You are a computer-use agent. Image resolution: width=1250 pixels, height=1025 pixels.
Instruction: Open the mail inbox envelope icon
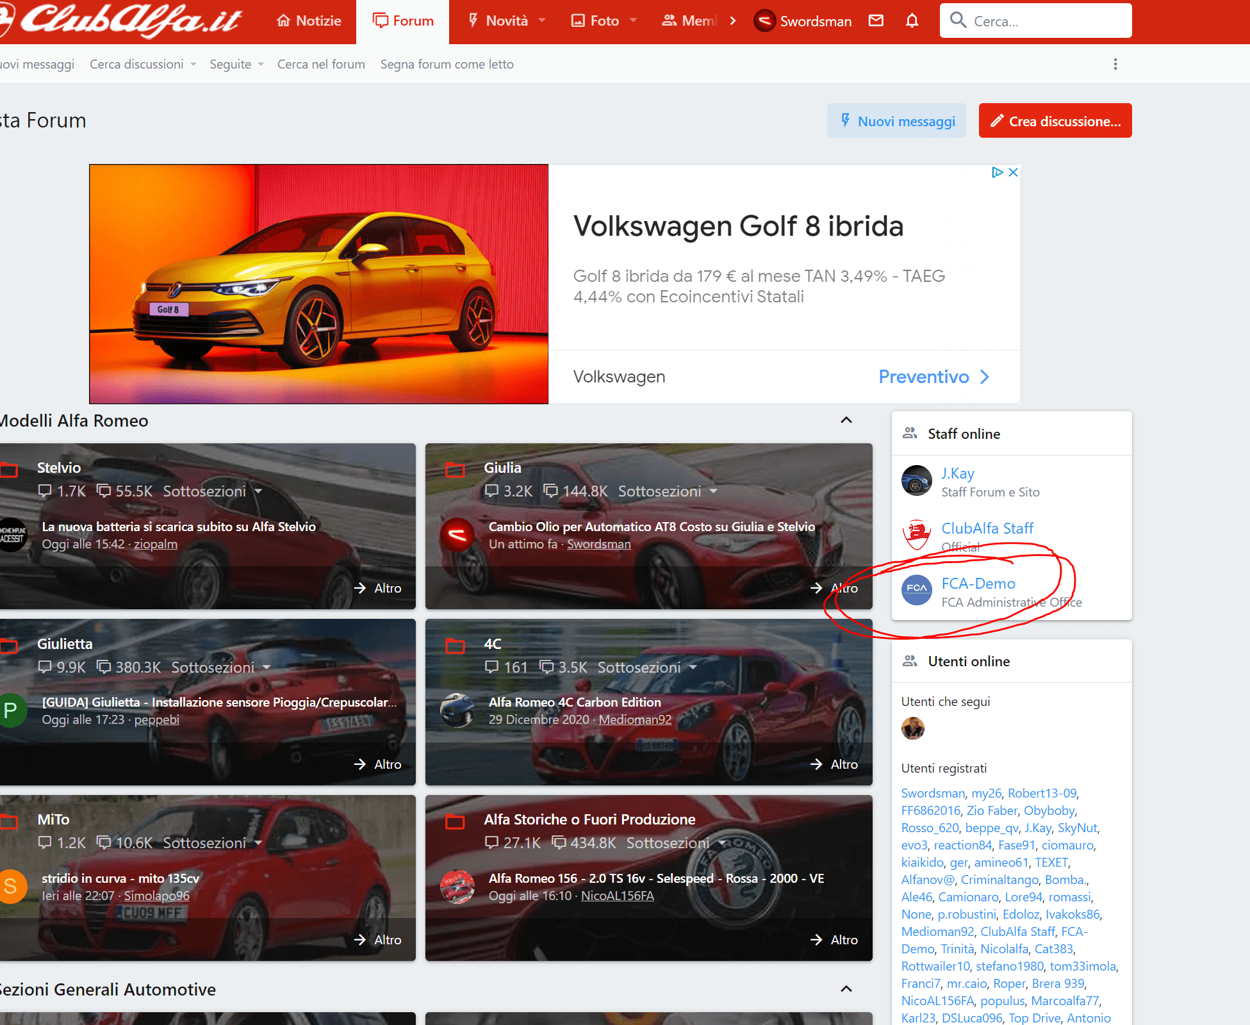point(876,20)
